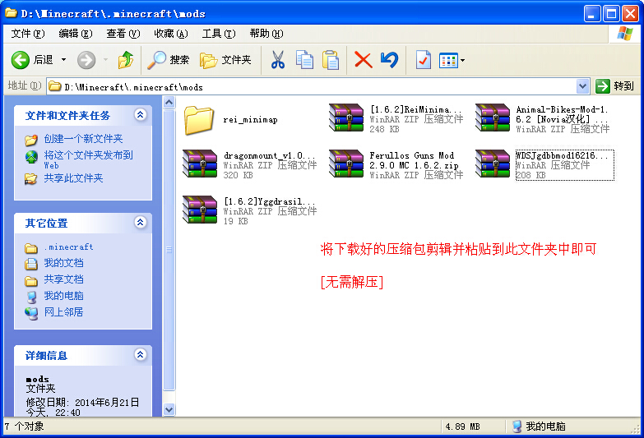Open the 收藏(A) menu
The image size is (644, 438).
(171, 34)
